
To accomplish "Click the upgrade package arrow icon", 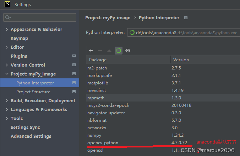I will pos(109,51).
